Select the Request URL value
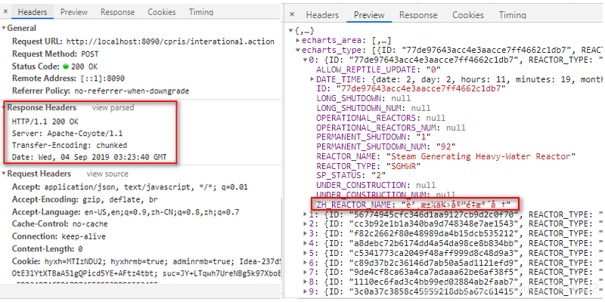 click(170, 42)
